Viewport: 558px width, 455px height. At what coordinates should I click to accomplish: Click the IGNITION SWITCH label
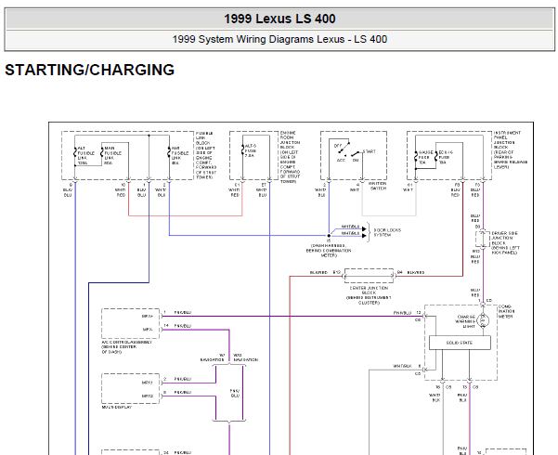[x=378, y=186]
